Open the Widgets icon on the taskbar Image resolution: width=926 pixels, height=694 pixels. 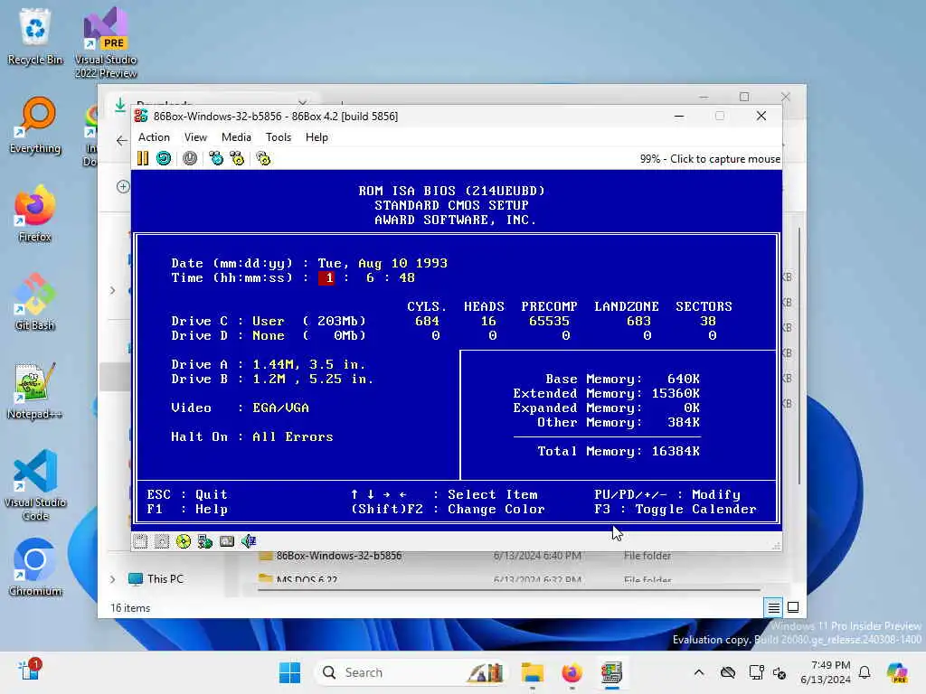pos(28,671)
